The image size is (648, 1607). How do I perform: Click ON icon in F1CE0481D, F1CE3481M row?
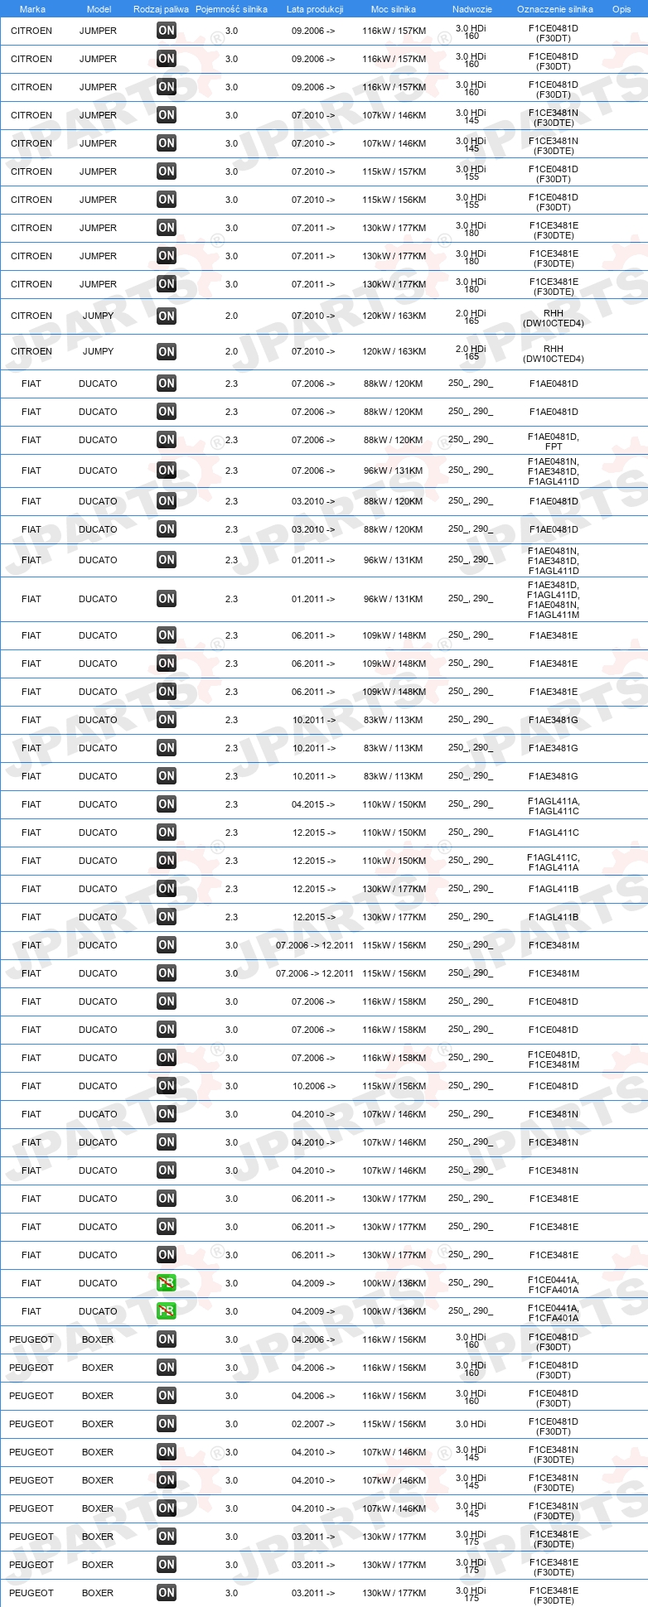coord(167,1058)
